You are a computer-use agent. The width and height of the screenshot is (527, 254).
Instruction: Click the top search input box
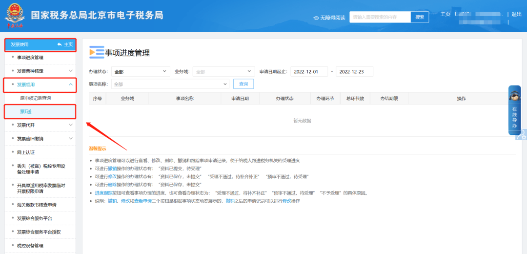pos(380,17)
